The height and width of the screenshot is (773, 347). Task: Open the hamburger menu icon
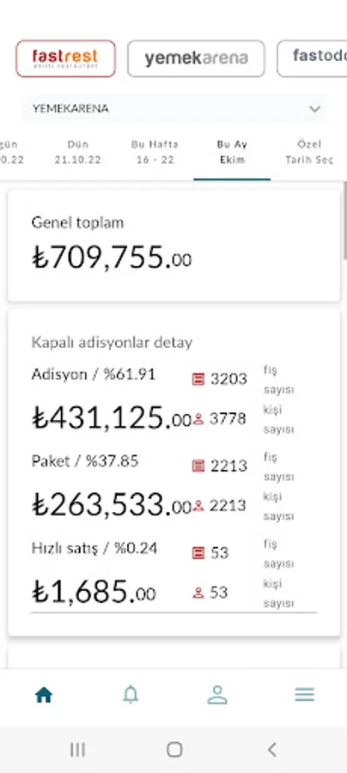305,695
